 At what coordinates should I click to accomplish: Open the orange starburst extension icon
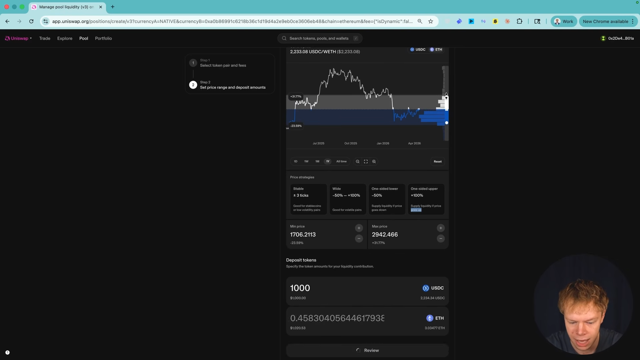point(507,21)
